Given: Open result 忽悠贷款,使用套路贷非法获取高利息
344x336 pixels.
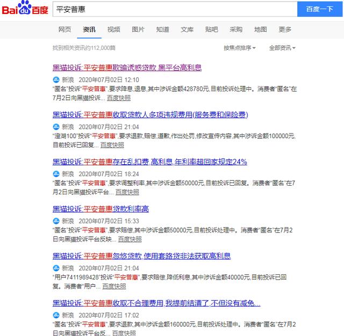Looking at the screenshot, I should click(141, 256).
